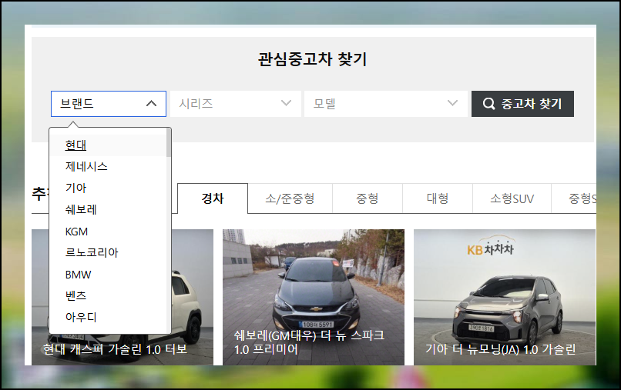Click the 관심중고차 찾기 heading
This screenshot has height=390, width=621.
point(313,59)
